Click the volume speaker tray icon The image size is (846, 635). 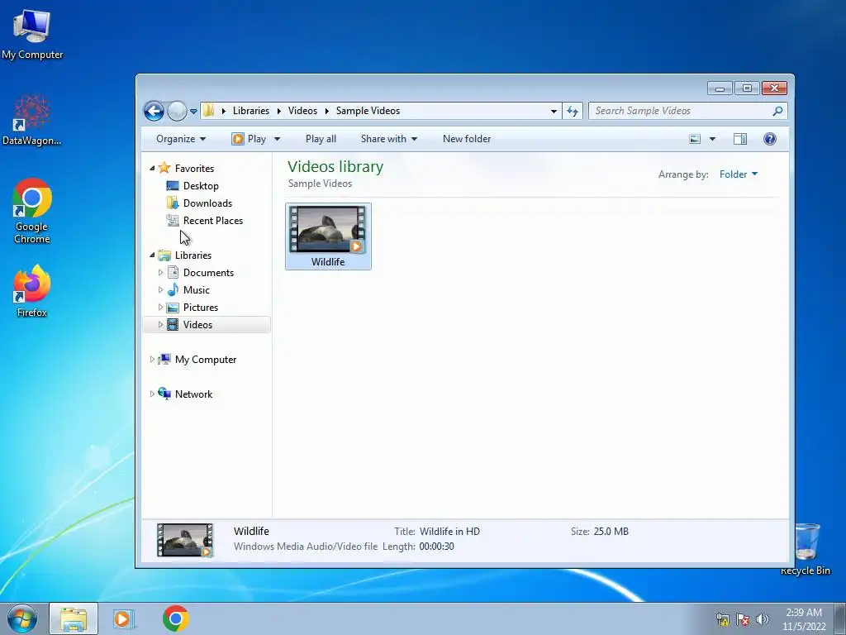763,619
